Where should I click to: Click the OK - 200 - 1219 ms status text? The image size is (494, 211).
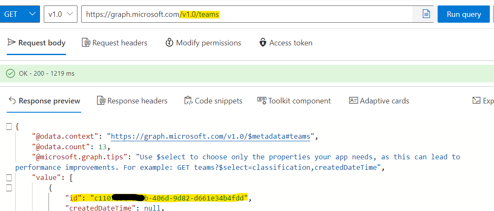click(x=47, y=74)
